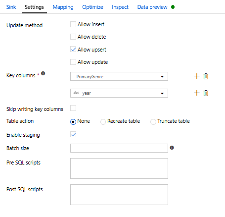Click the Key columns label
225x217 pixels.
coord(21,75)
